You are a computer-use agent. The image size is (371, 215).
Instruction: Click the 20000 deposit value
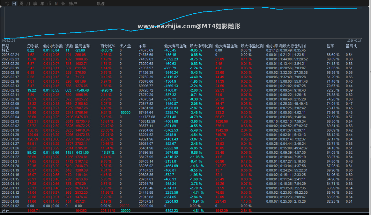click(124, 206)
